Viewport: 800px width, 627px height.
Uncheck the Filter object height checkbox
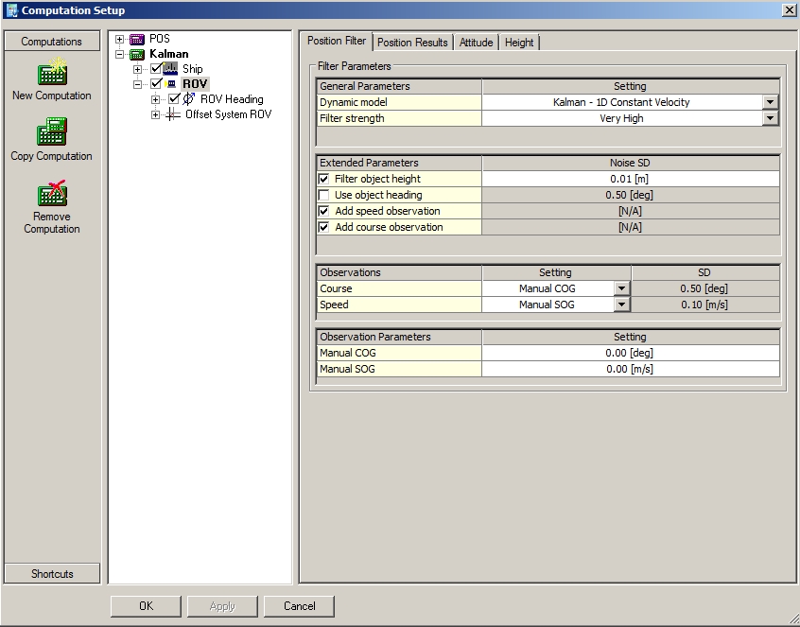coord(324,179)
